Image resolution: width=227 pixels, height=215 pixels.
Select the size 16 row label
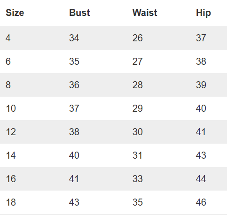[11, 179]
